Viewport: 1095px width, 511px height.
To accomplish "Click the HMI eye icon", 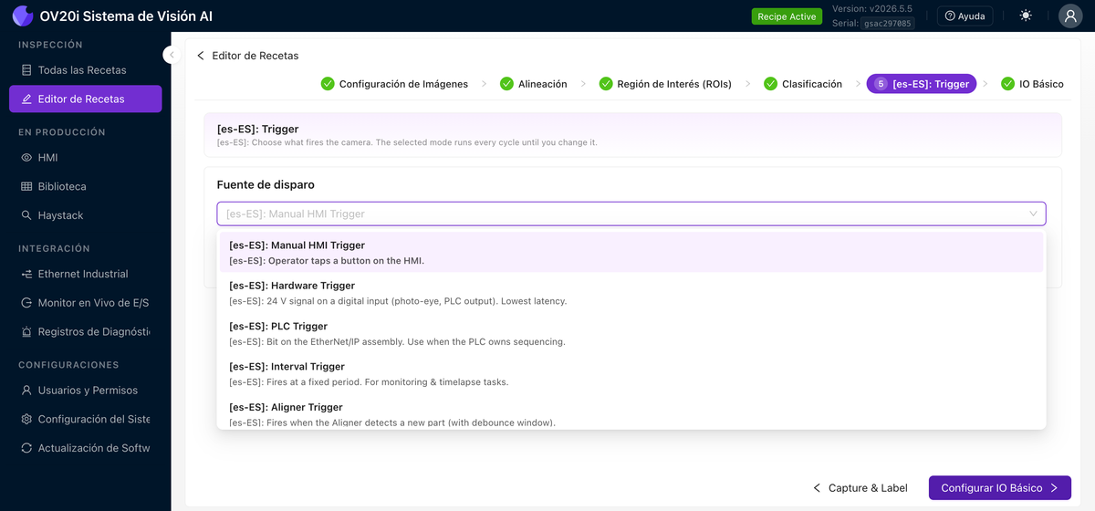I will point(26,158).
